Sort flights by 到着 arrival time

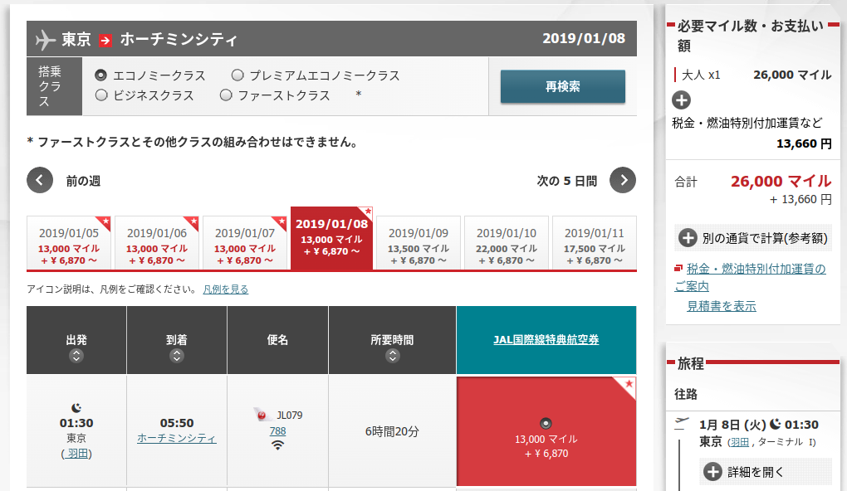[177, 356]
